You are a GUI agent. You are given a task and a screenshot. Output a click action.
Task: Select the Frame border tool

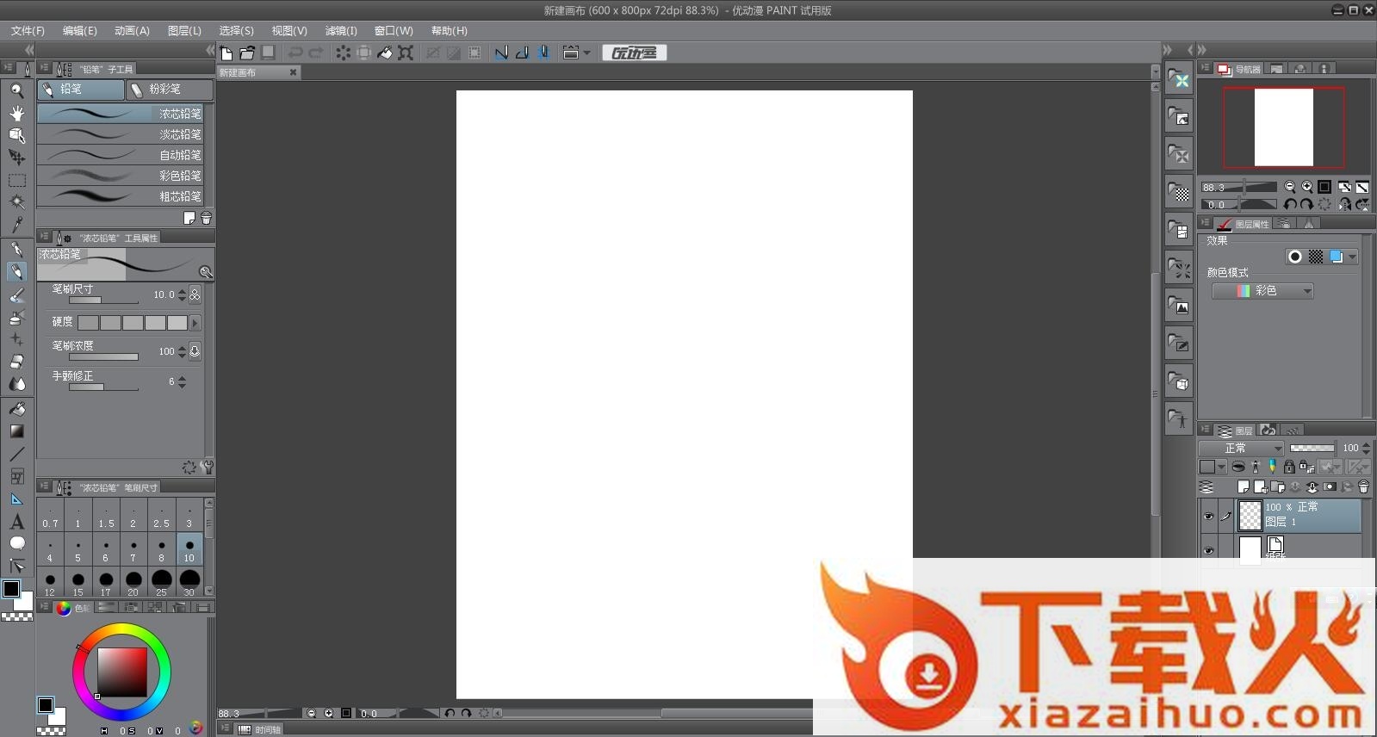click(16, 476)
